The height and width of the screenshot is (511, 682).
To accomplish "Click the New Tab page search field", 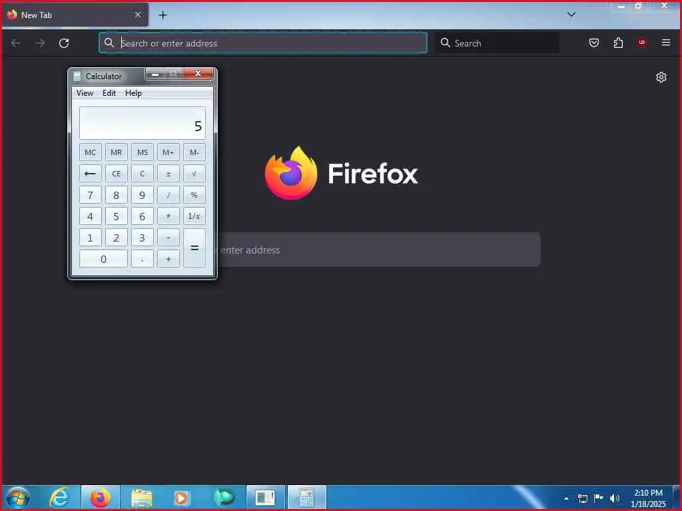I will [x=378, y=250].
